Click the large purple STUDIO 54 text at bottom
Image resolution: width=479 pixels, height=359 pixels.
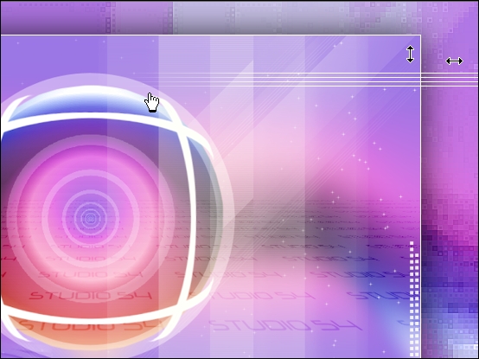tap(285, 325)
